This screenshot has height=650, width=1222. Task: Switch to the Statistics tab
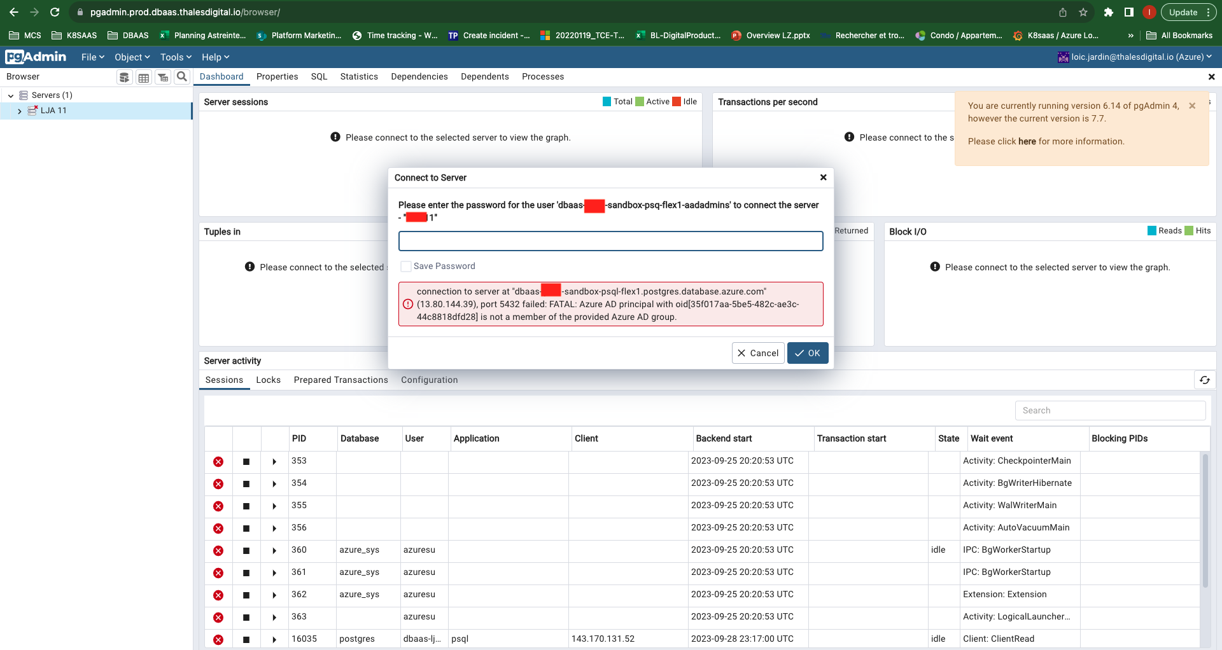(x=359, y=76)
